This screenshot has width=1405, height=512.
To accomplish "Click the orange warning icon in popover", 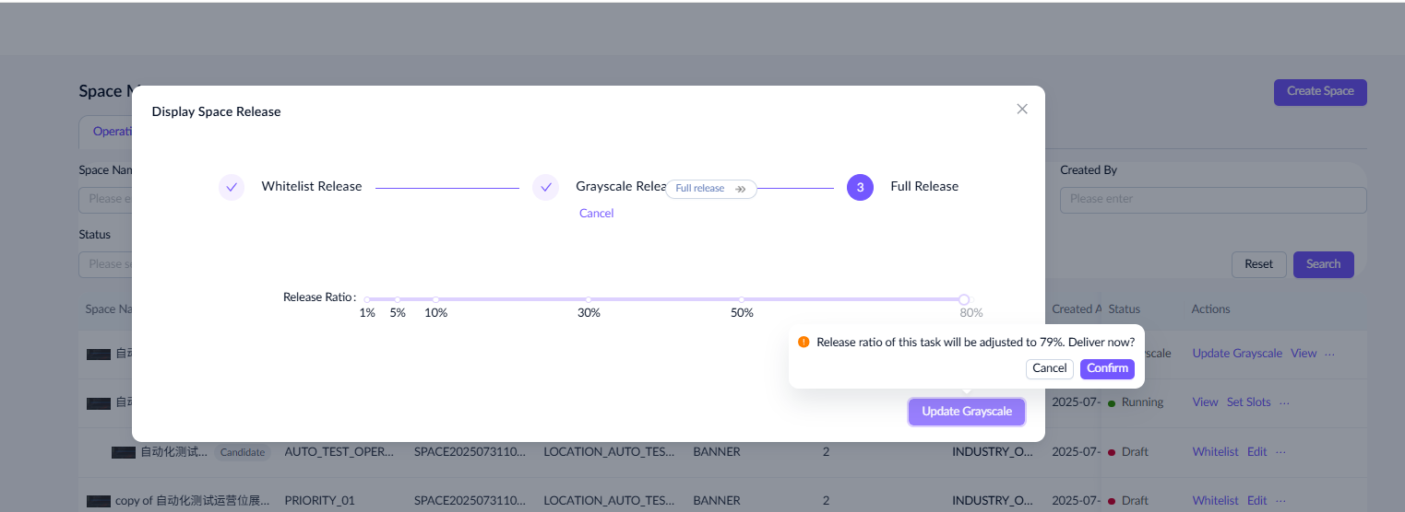I will coord(804,342).
